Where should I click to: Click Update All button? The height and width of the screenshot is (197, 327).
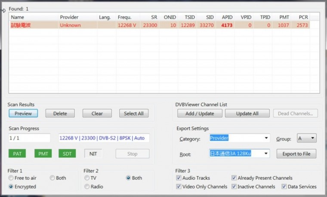pos(247,114)
